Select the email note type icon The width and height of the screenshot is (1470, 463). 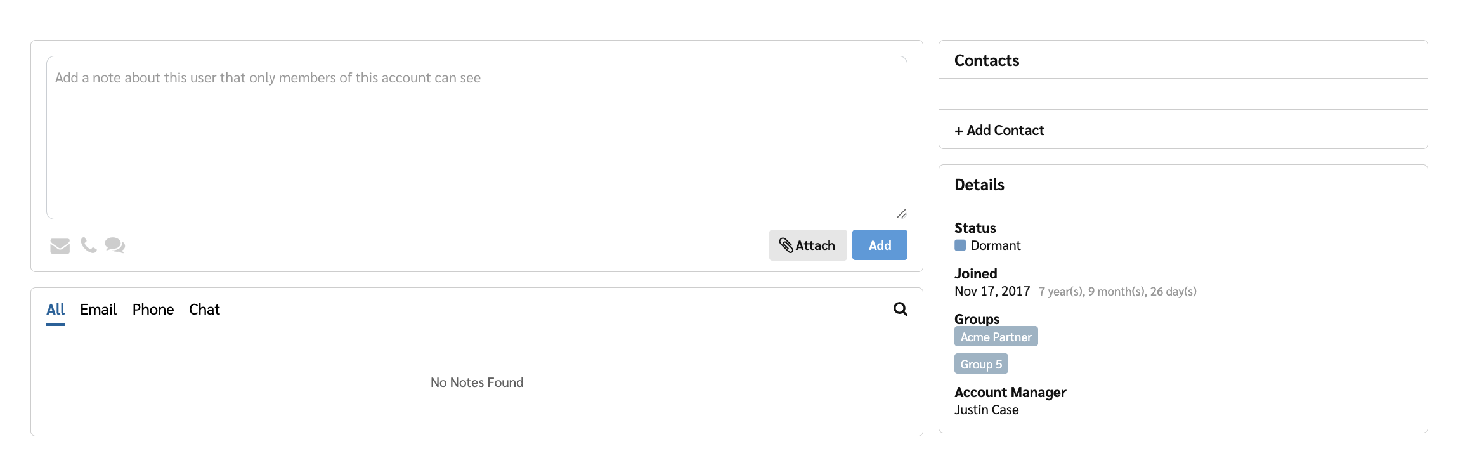(60, 245)
